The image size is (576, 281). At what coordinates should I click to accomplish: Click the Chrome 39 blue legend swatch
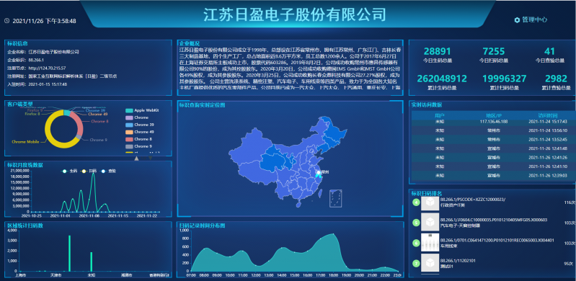pos(129,125)
